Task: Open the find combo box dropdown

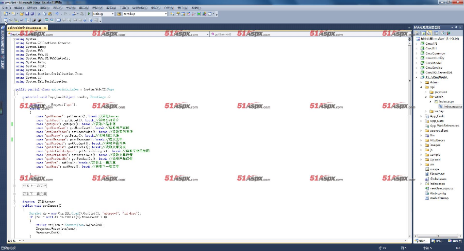Action: pos(165,14)
